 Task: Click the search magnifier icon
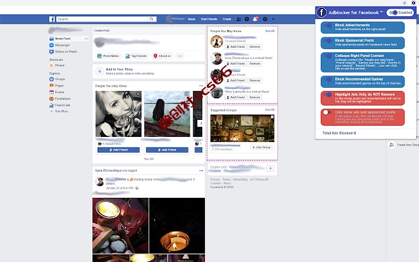151,19
